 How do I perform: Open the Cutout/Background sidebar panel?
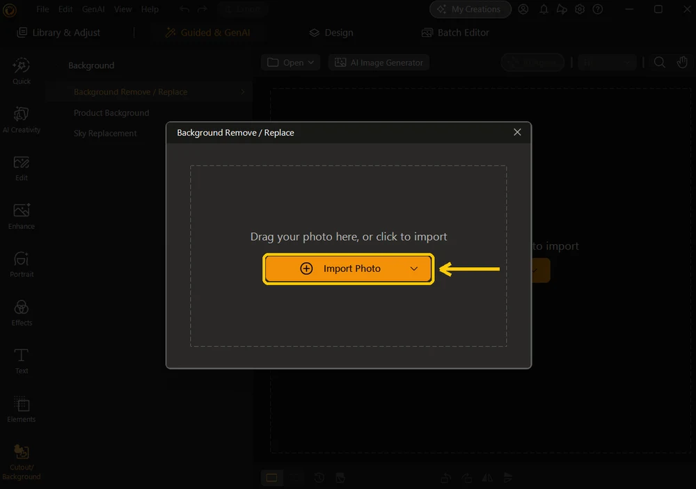click(22, 463)
